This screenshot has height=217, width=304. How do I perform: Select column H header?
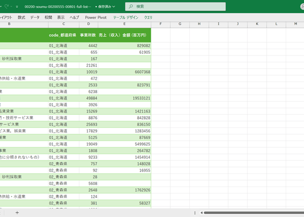coord(199,24)
